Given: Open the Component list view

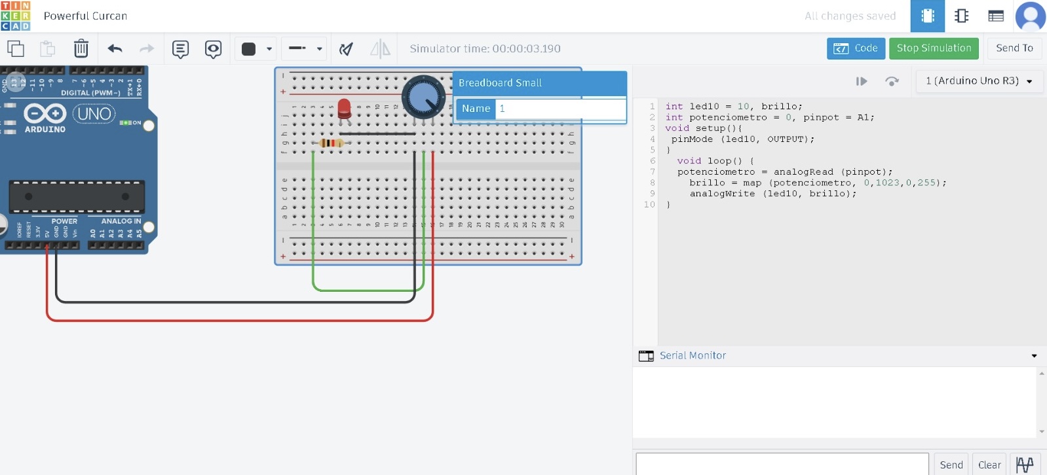Looking at the screenshot, I should coord(996,16).
